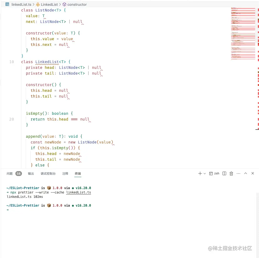Click 'const newNode = new ListNode(value)' line
The width and height of the screenshot is (259, 258).
point(72,142)
